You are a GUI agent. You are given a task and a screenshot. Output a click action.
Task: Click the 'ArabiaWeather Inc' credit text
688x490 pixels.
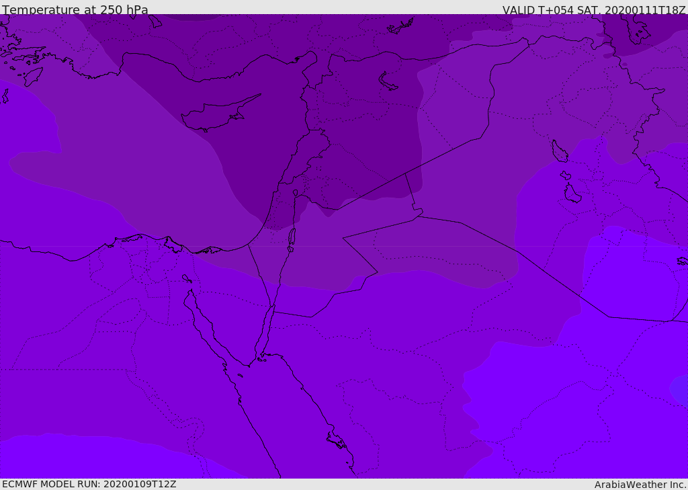point(639,485)
